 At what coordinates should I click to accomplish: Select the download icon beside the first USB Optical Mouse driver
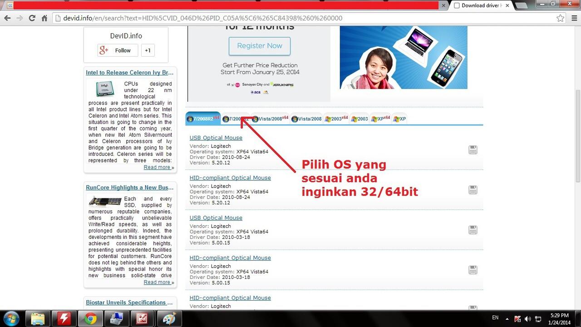tap(473, 149)
